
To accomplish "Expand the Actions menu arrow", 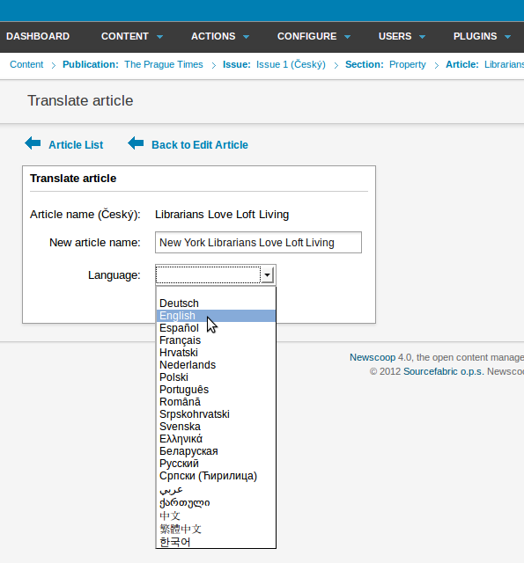I will [x=247, y=37].
